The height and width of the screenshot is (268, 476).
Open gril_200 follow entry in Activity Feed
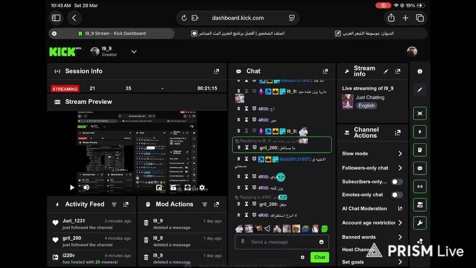[92, 241]
